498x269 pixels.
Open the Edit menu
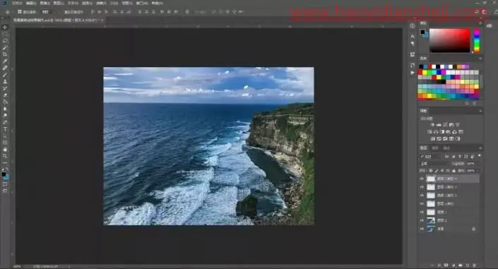(30, 3)
